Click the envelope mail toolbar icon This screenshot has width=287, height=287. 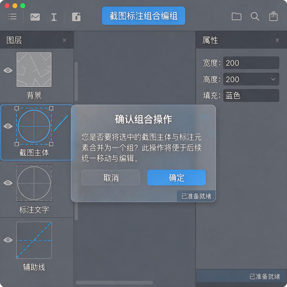click(x=35, y=17)
